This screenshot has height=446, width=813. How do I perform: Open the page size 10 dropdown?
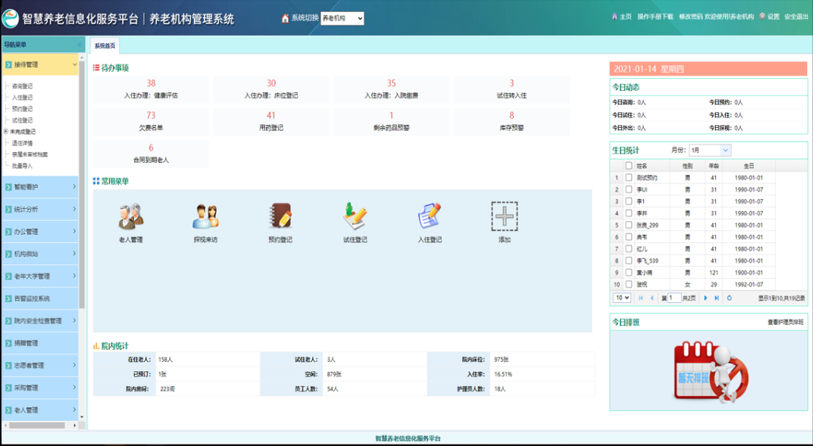point(621,298)
